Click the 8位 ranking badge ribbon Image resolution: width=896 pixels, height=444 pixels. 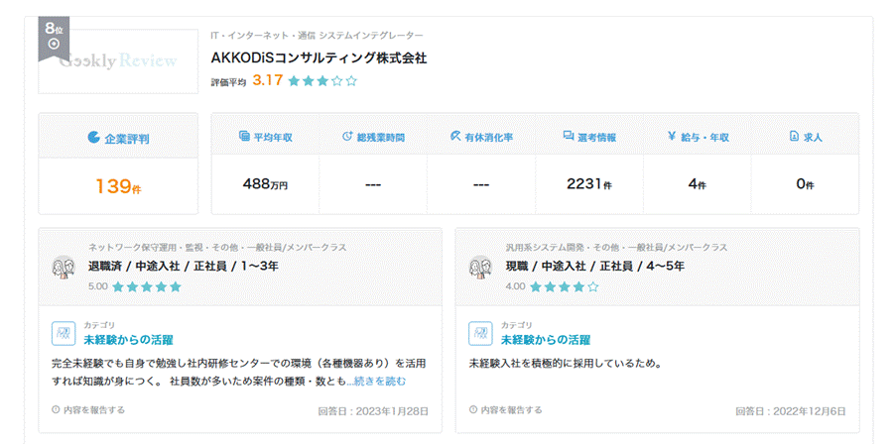tap(53, 38)
